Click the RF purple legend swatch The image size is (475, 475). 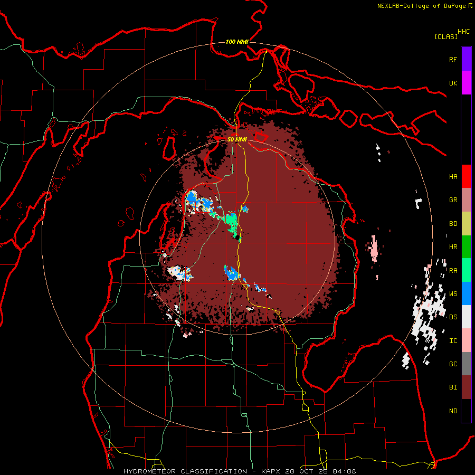tap(466, 59)
